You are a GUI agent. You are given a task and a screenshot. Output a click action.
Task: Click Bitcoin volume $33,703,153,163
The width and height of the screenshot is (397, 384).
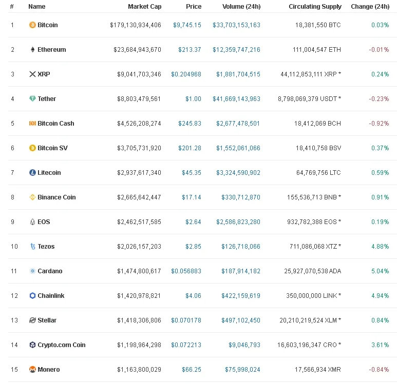[236, 25]
